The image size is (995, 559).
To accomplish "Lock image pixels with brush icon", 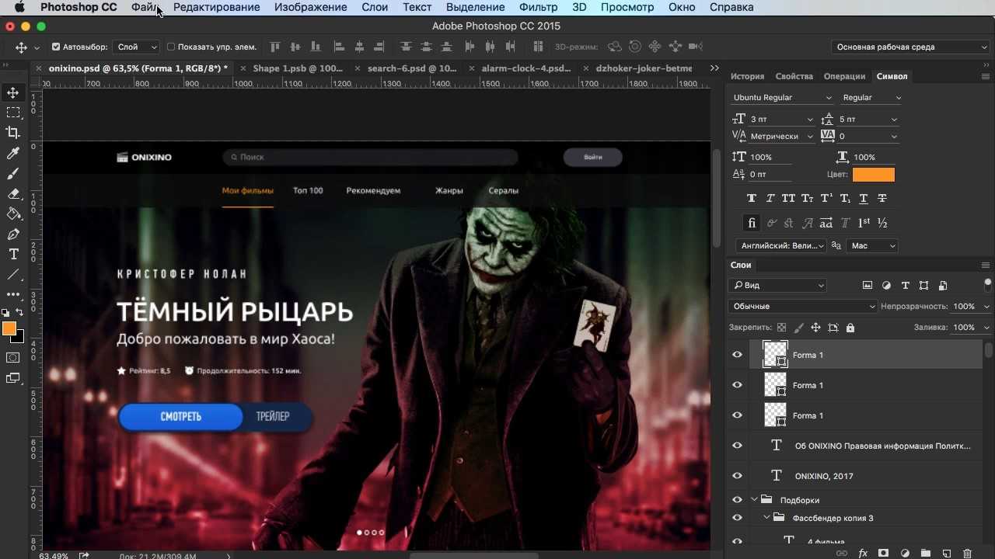I will [799, 328].
